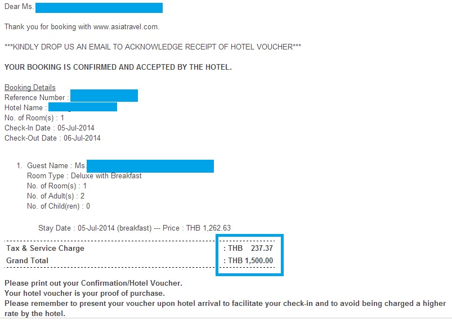Click the redacted Hotel Name box
452x320 pixels.
(83, 107)
